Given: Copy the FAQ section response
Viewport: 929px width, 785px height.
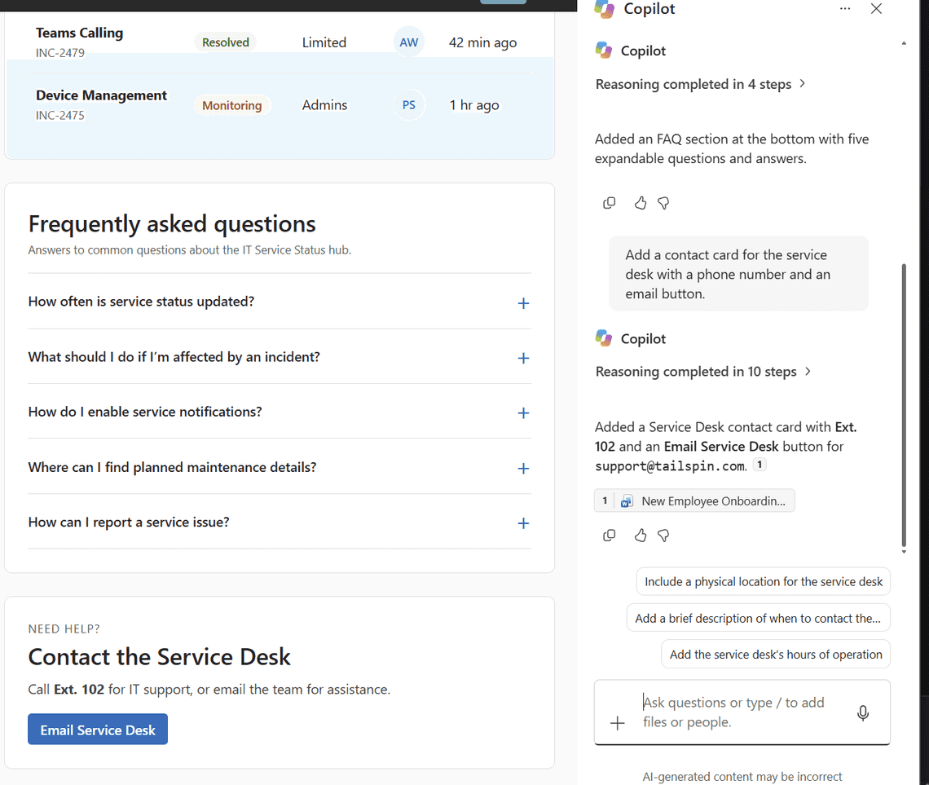Looking at the screenshot, I should coord(609,203).
